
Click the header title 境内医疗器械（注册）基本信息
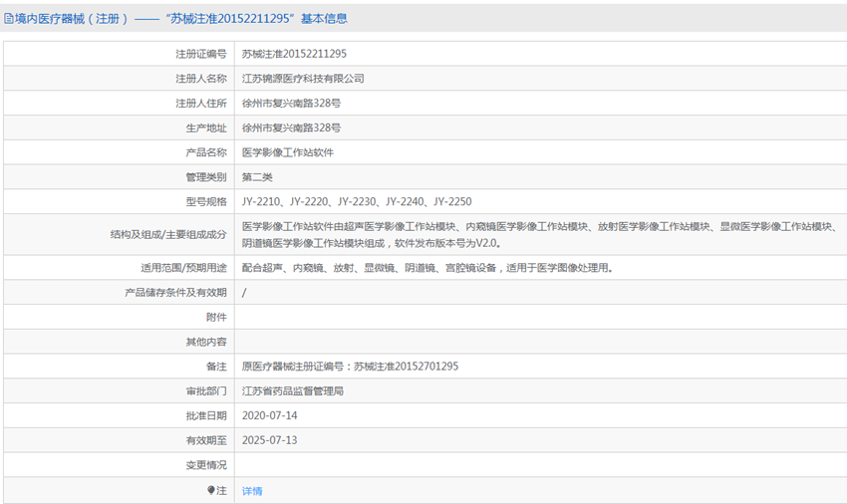(x=181, y=18)
